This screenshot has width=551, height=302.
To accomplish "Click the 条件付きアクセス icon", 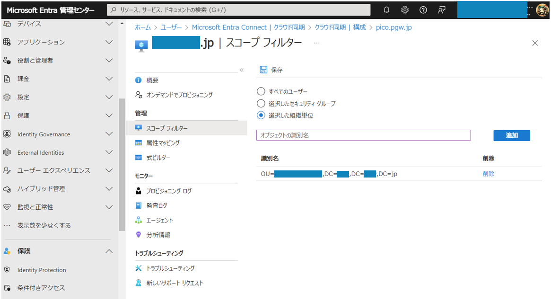I will coord(7,288).
